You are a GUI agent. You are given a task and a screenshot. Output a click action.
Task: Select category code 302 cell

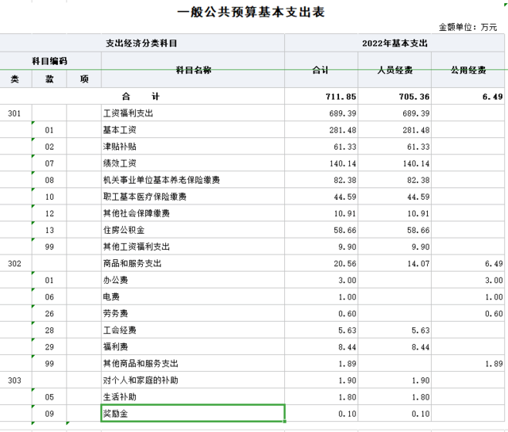(15, 262)
